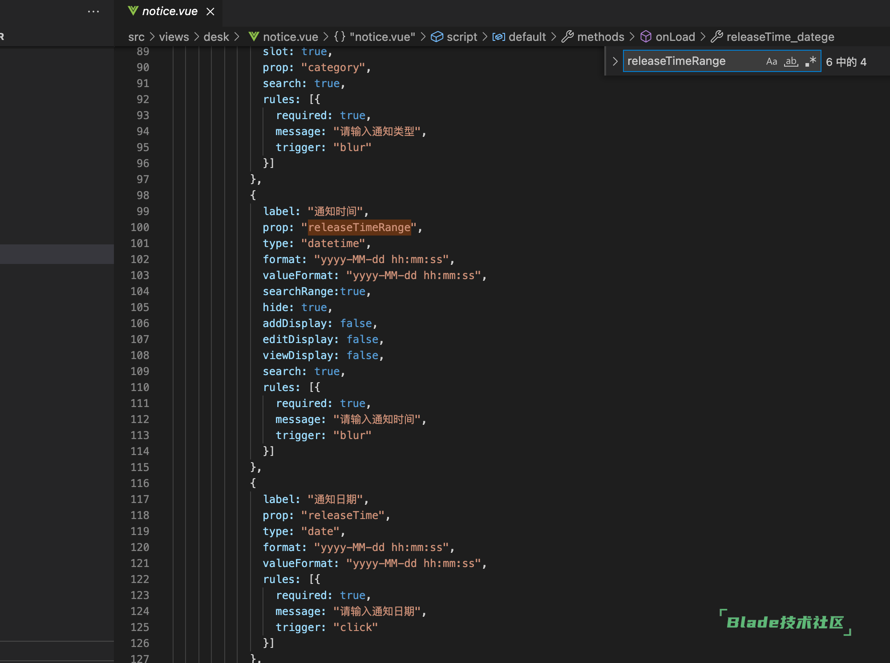Screen dimensions: 890x663
Task: Toggle Use Regular Expression in find
Action: pyautogui.click(x=811, y=61)
